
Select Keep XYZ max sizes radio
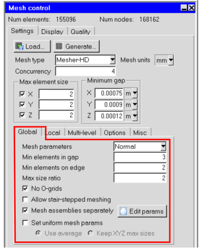click(91, 233)
